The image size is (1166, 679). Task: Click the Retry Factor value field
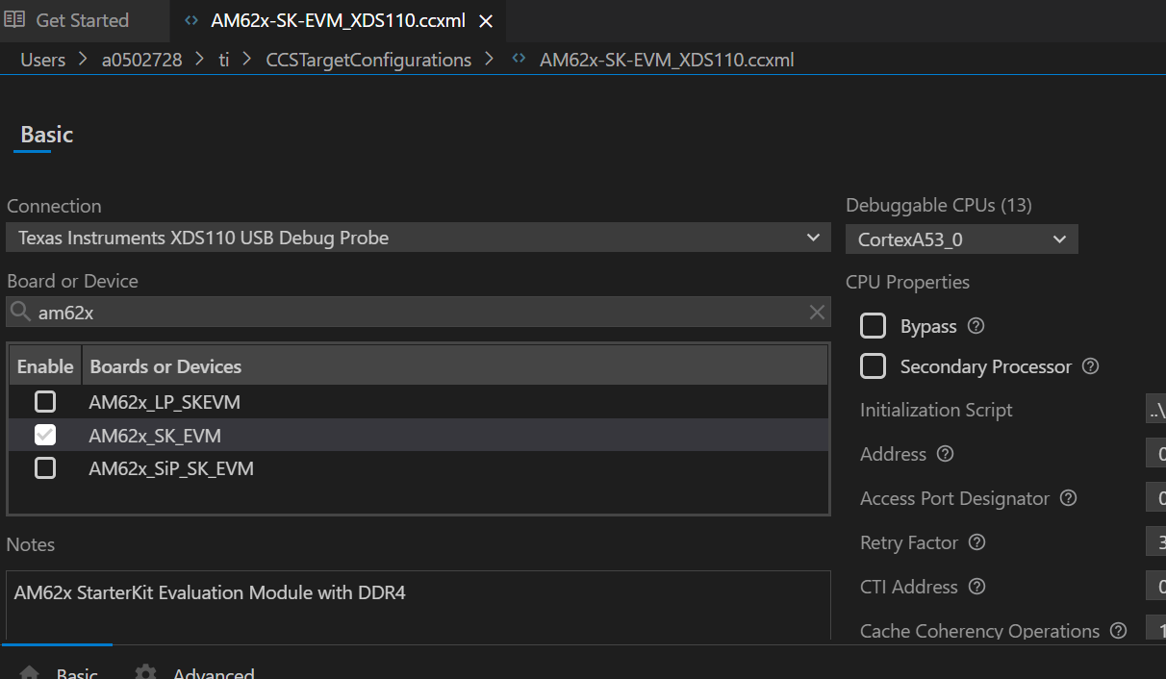point(1155,542)
